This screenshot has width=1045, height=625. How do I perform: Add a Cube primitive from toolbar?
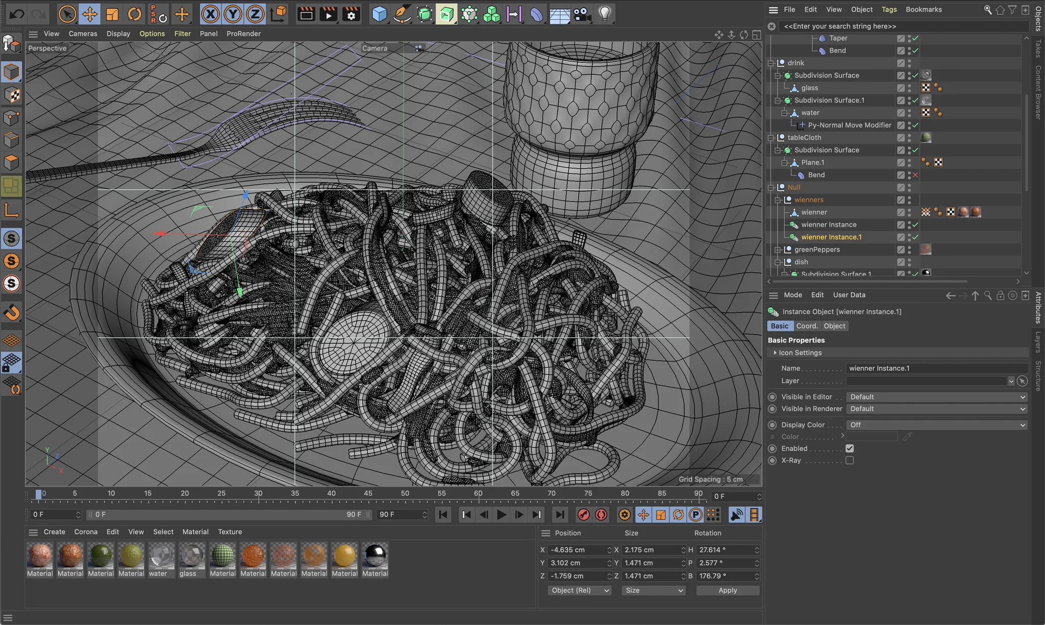(x=379, y=14)
